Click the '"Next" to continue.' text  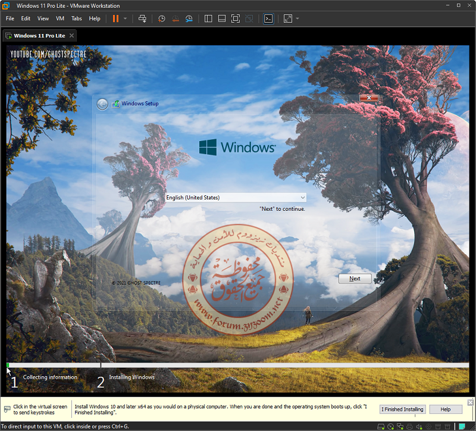(282, 209)
